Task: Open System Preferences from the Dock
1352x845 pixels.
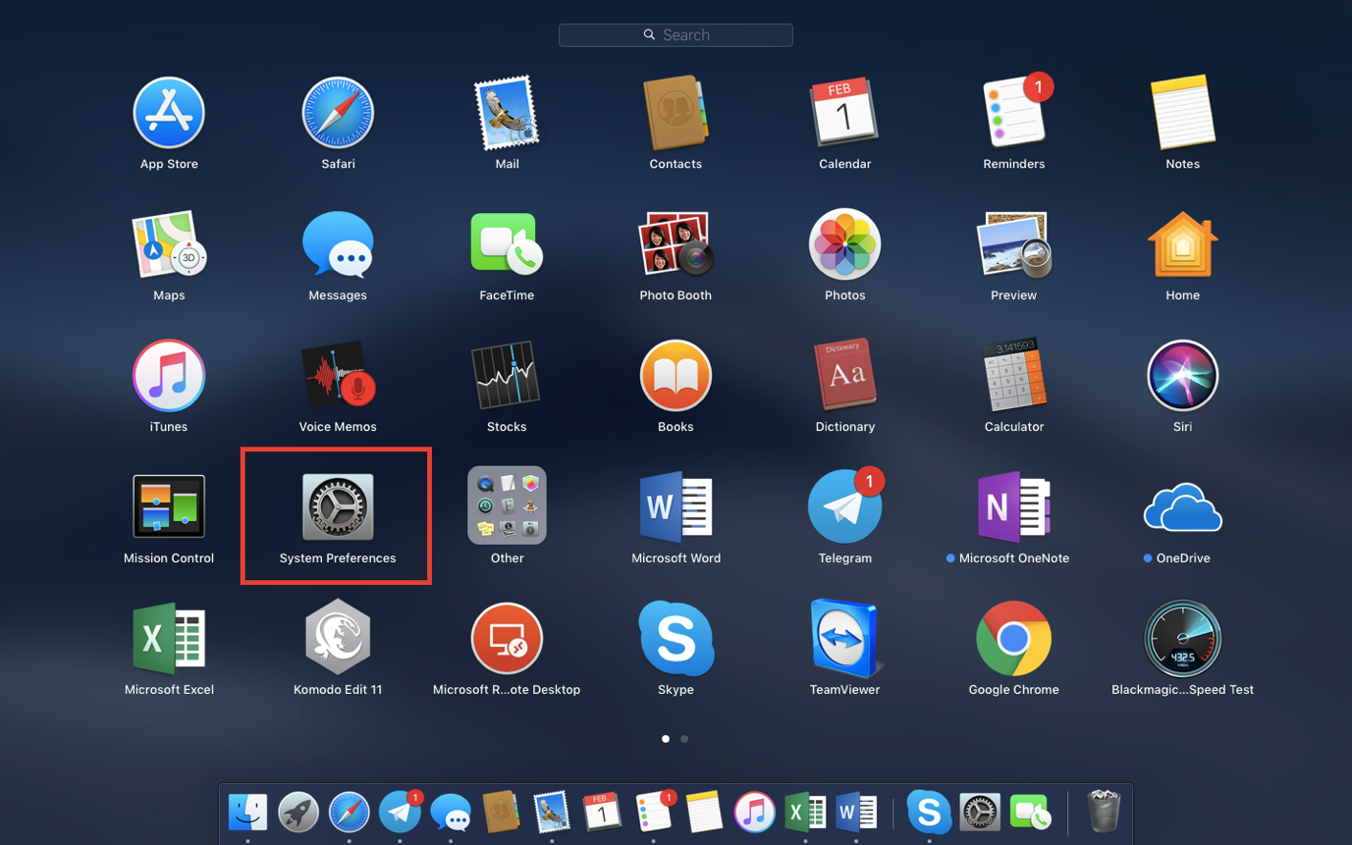Action: pyautogui.click(x=980, y=812)
